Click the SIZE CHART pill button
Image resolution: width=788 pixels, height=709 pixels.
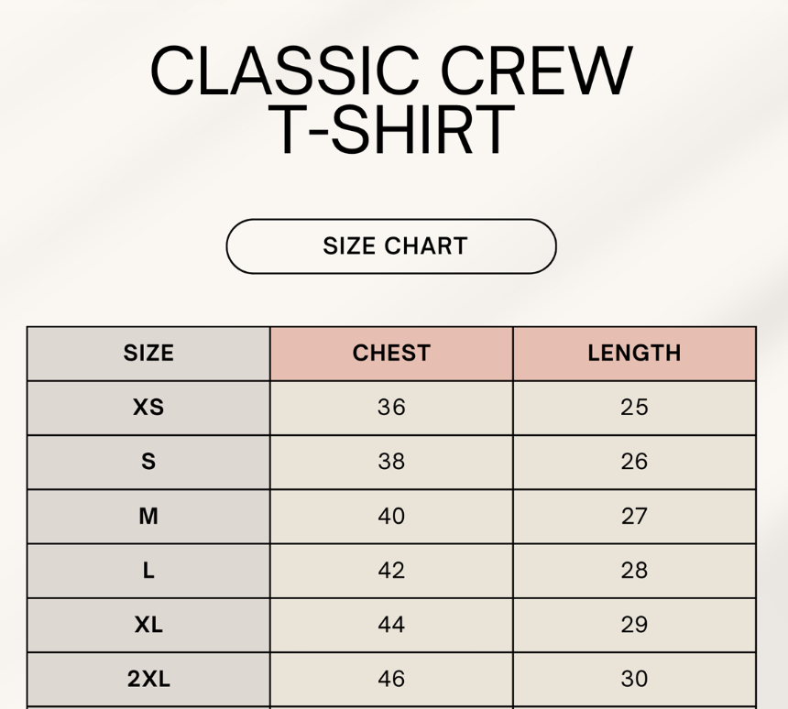pyautogui.click(x=391, y=246)
